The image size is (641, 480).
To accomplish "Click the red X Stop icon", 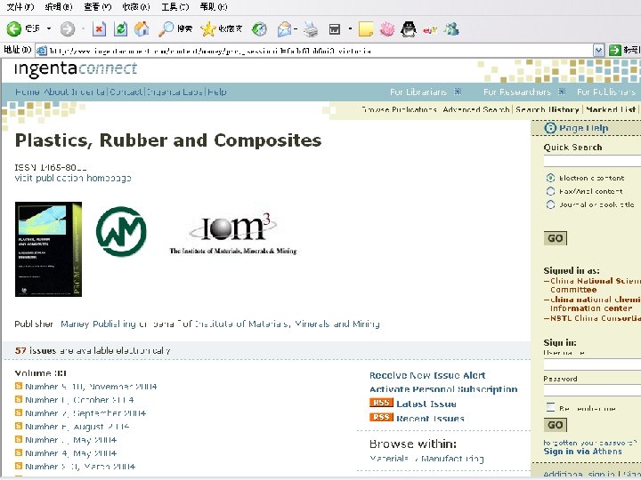I will pos(99,29).
